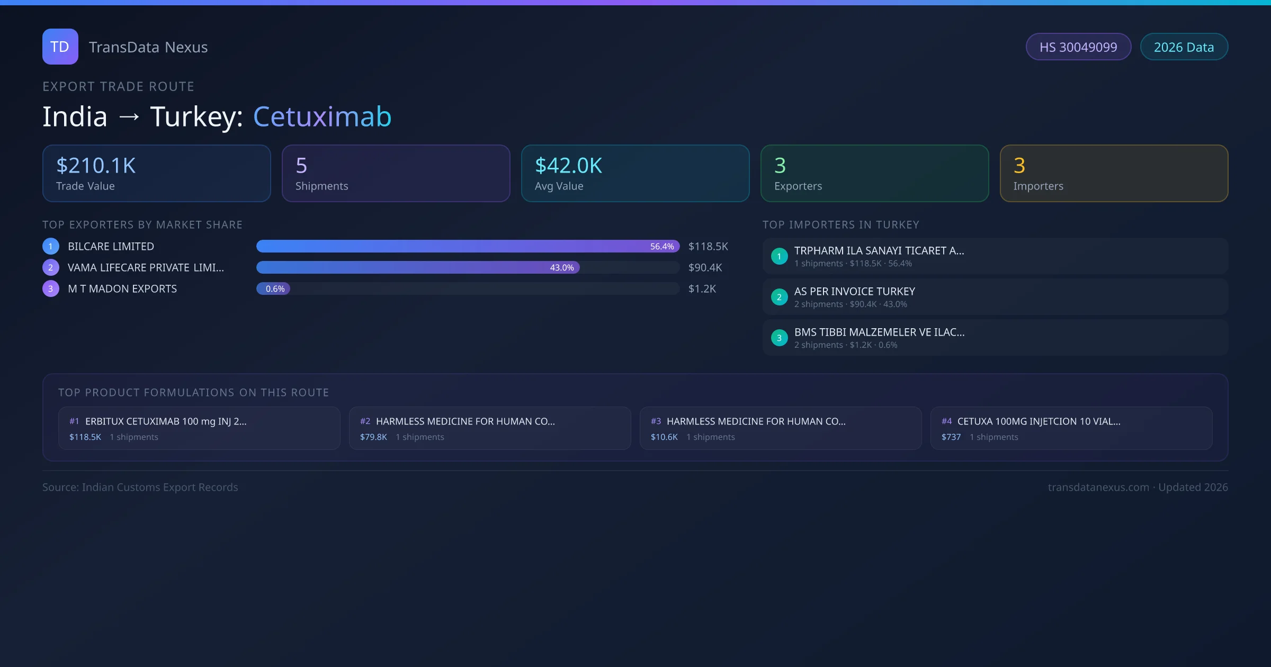Open the 3 Exporters stat card

tap(874, 174)
